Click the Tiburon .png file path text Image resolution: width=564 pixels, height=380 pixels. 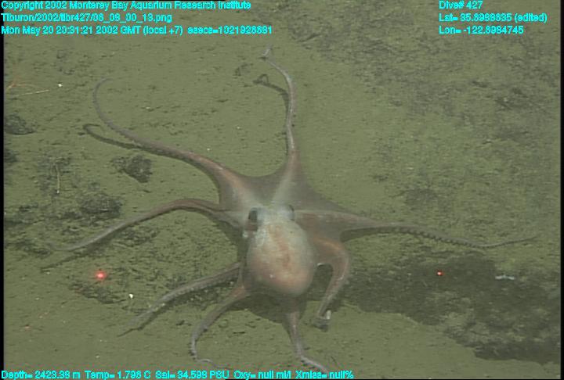pyautogui.click(x=86, y=18)
